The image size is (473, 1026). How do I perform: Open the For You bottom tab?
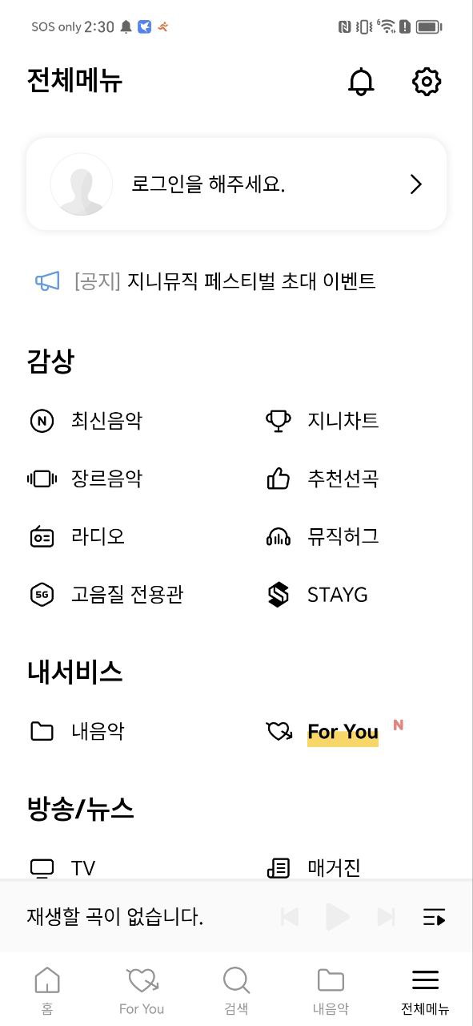pyautogui.click(x=142, y=991)
